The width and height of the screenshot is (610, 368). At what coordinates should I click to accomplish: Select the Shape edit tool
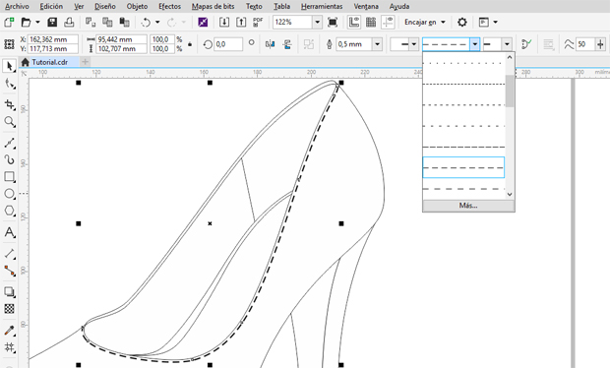[x=9, y=84]
